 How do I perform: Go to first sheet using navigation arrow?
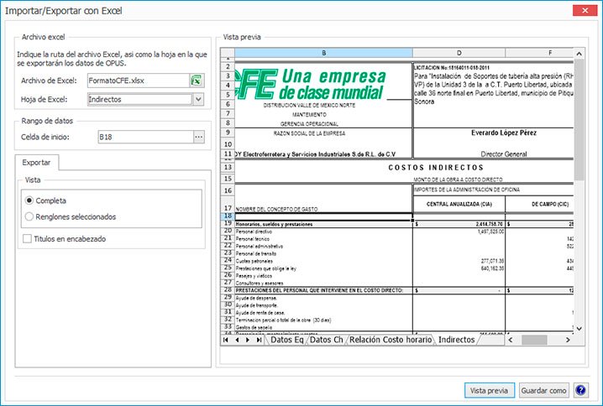(x=225, y=341)
